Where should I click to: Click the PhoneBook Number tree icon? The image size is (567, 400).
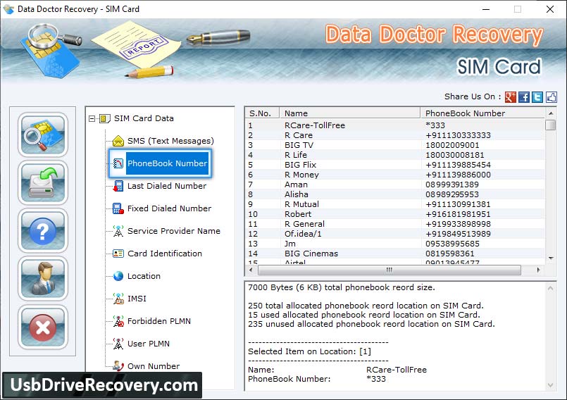tap(118, 163)
